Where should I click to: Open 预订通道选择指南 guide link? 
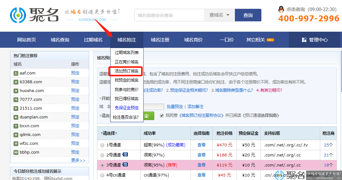[261, 115]
